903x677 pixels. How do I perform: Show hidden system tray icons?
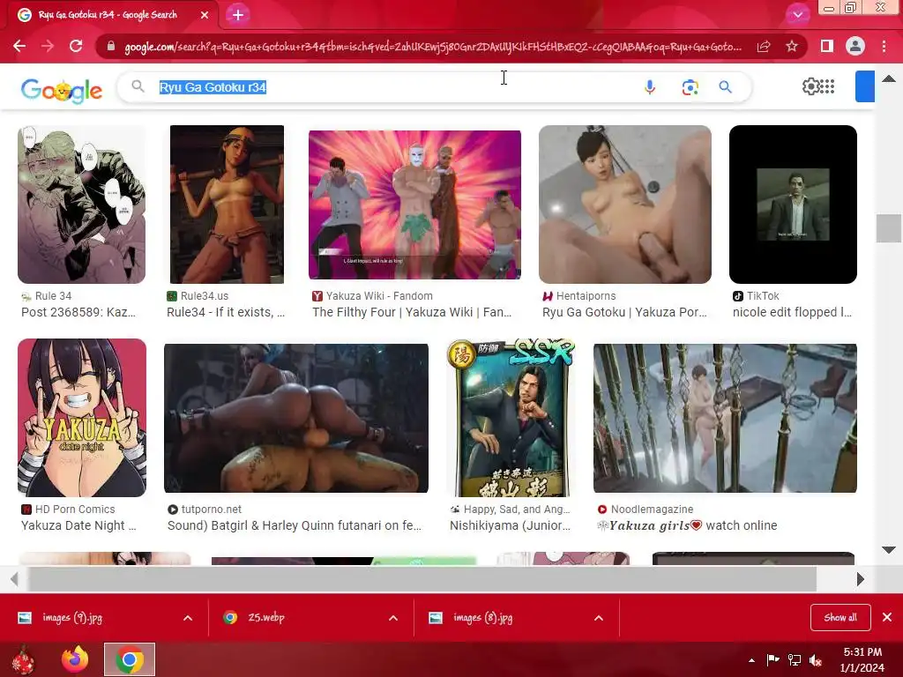[x=751, y=660]
